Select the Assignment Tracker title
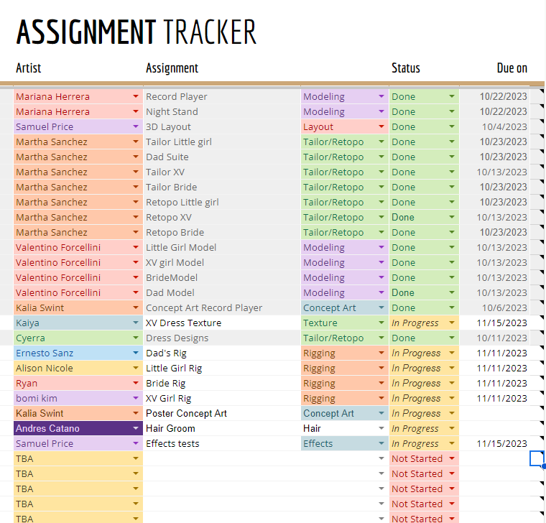Image resolution: width=546 pixels, height=523 pixels. 136,32
